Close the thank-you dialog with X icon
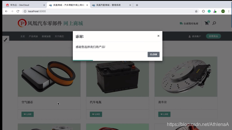 [158, 36]
